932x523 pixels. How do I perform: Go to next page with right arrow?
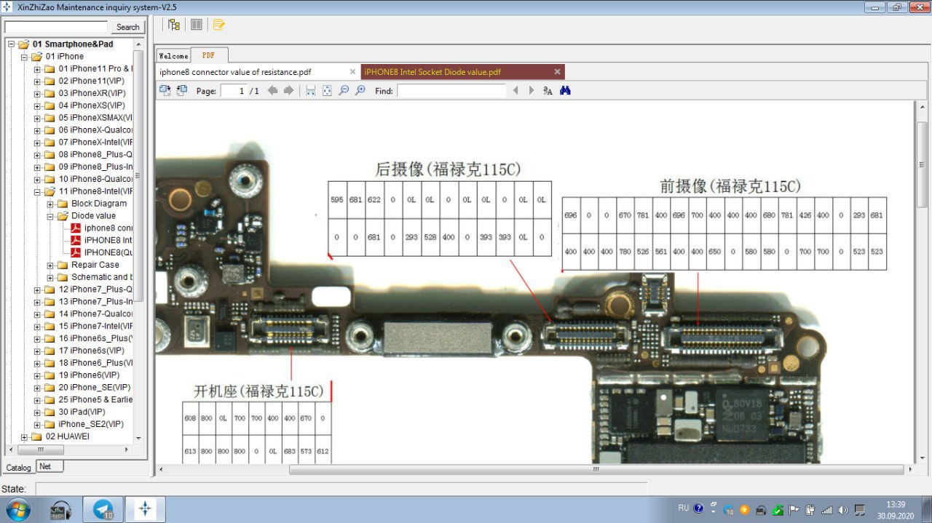(x=289, y=90)
